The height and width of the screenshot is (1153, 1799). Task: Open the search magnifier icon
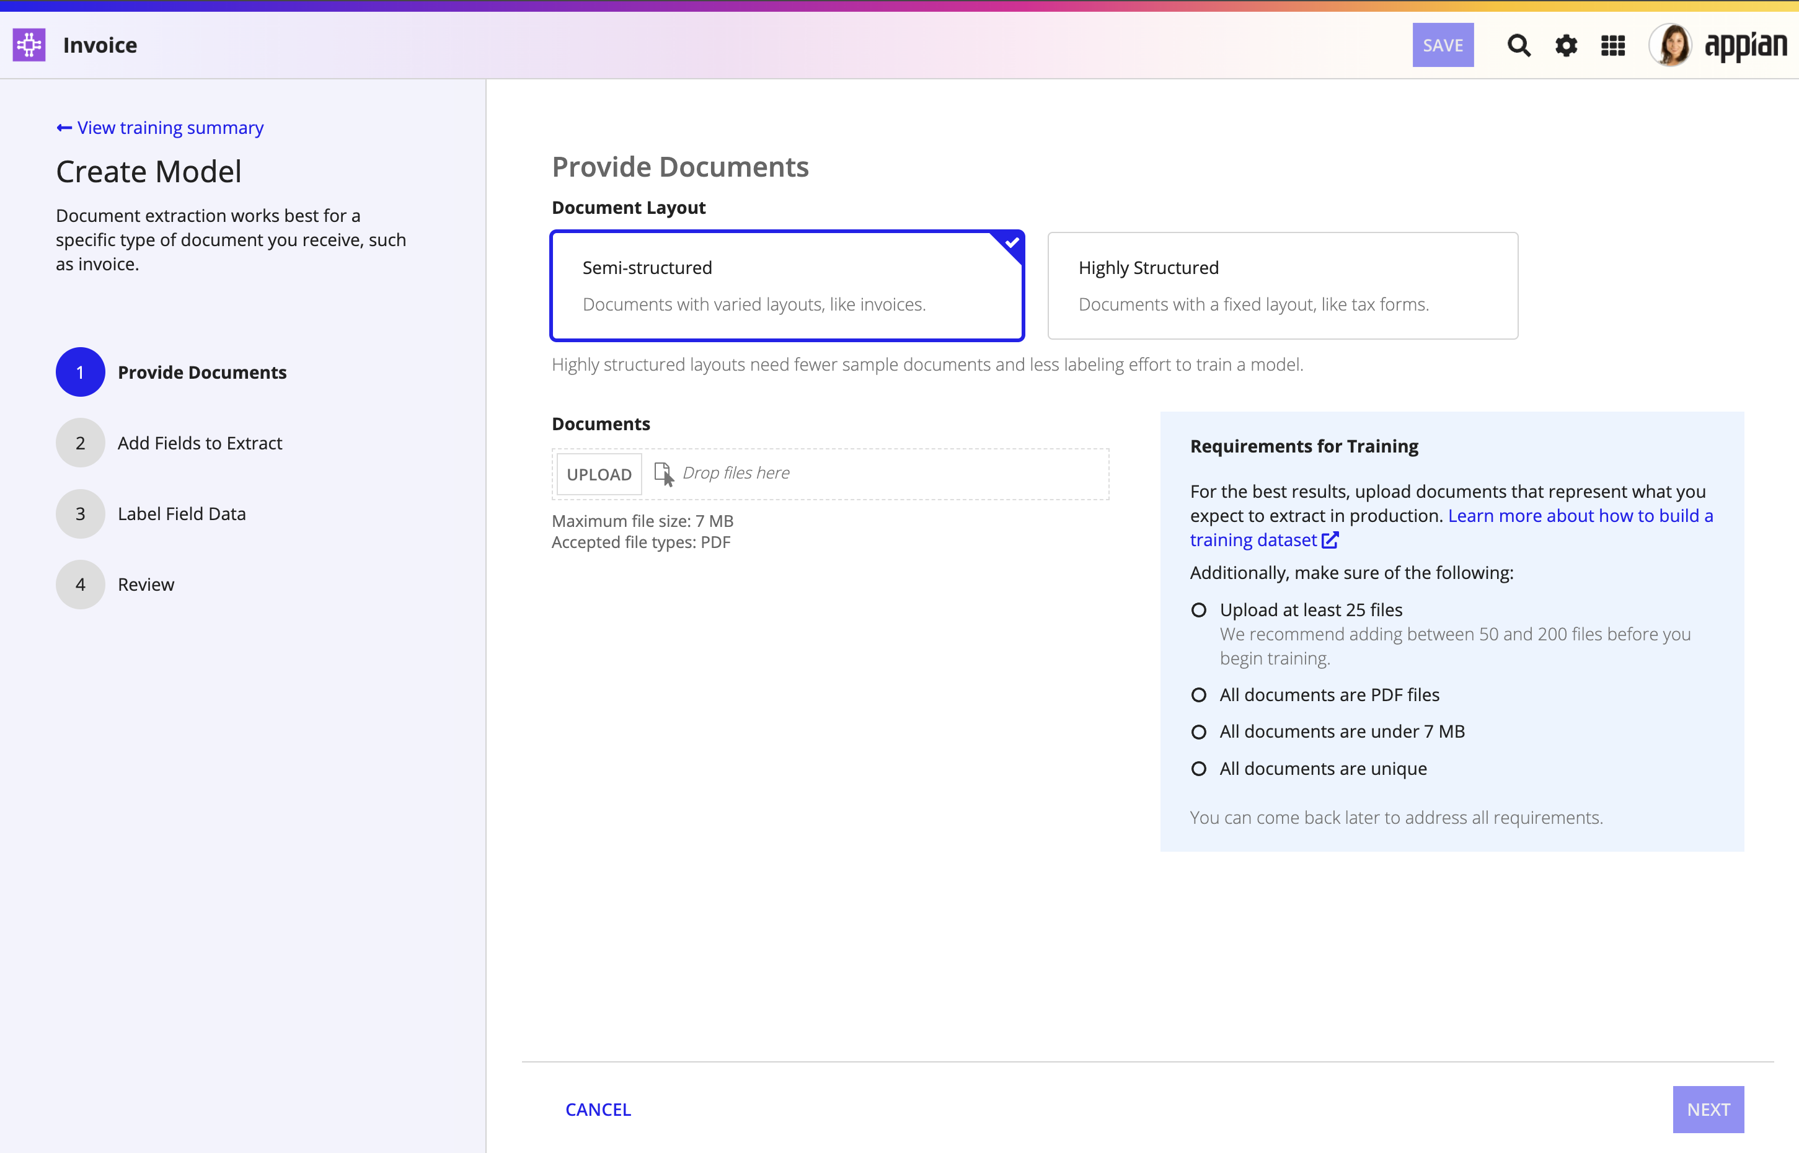click(1518, 46)
